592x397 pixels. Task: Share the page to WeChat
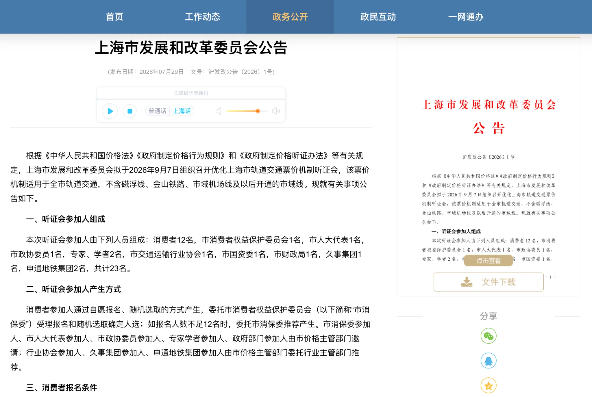(489, 336)
